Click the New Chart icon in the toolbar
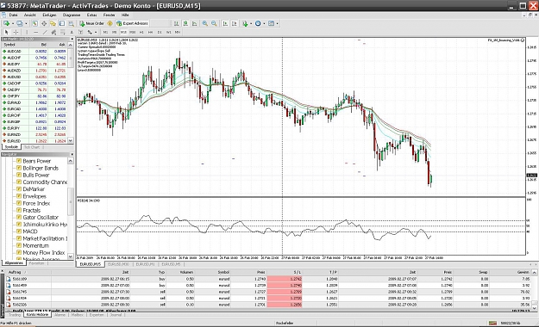539x327 pixels. pyautogui.click(x=6, y=23)
